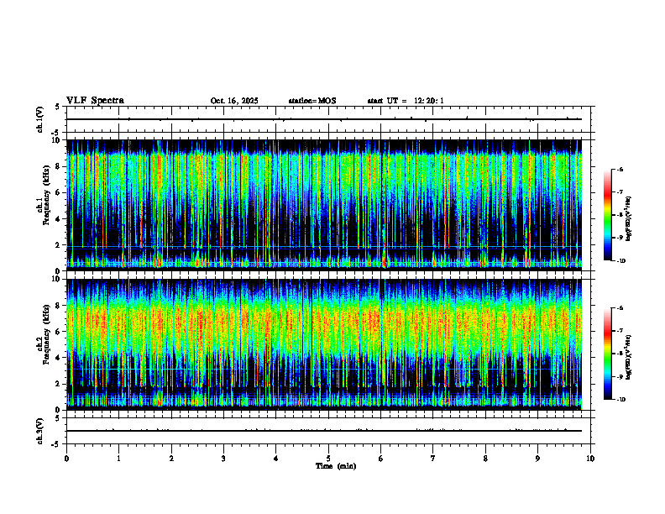The width and height of the screenshot is (665, 514).
Task: Click the "-6" label on the ch.1 color scale
Action: pyautogui.click(x=620, y=169)
